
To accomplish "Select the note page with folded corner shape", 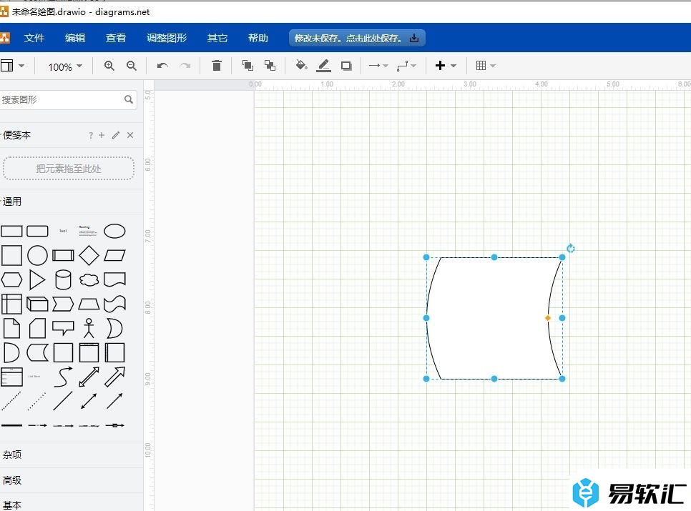I will 12,328.
